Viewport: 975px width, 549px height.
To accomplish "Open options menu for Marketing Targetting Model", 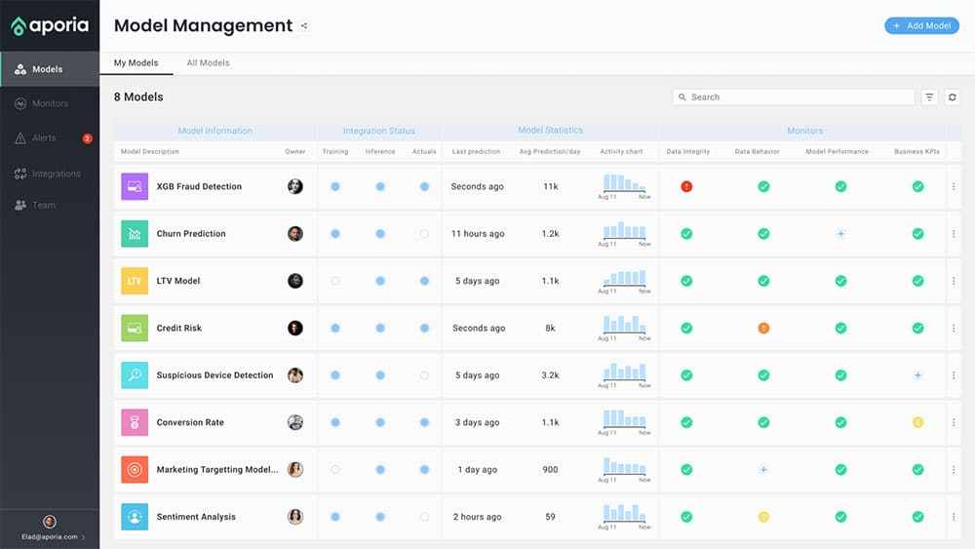I will click(x=954, y=470).
